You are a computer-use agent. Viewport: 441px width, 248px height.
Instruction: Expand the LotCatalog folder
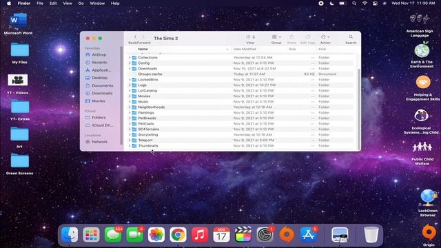(x=130, y=90)
